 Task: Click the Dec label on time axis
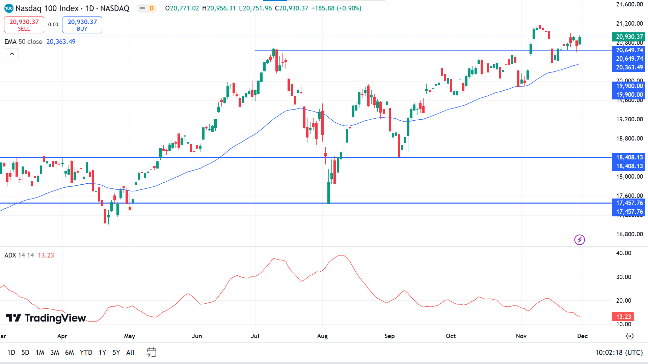583,336
